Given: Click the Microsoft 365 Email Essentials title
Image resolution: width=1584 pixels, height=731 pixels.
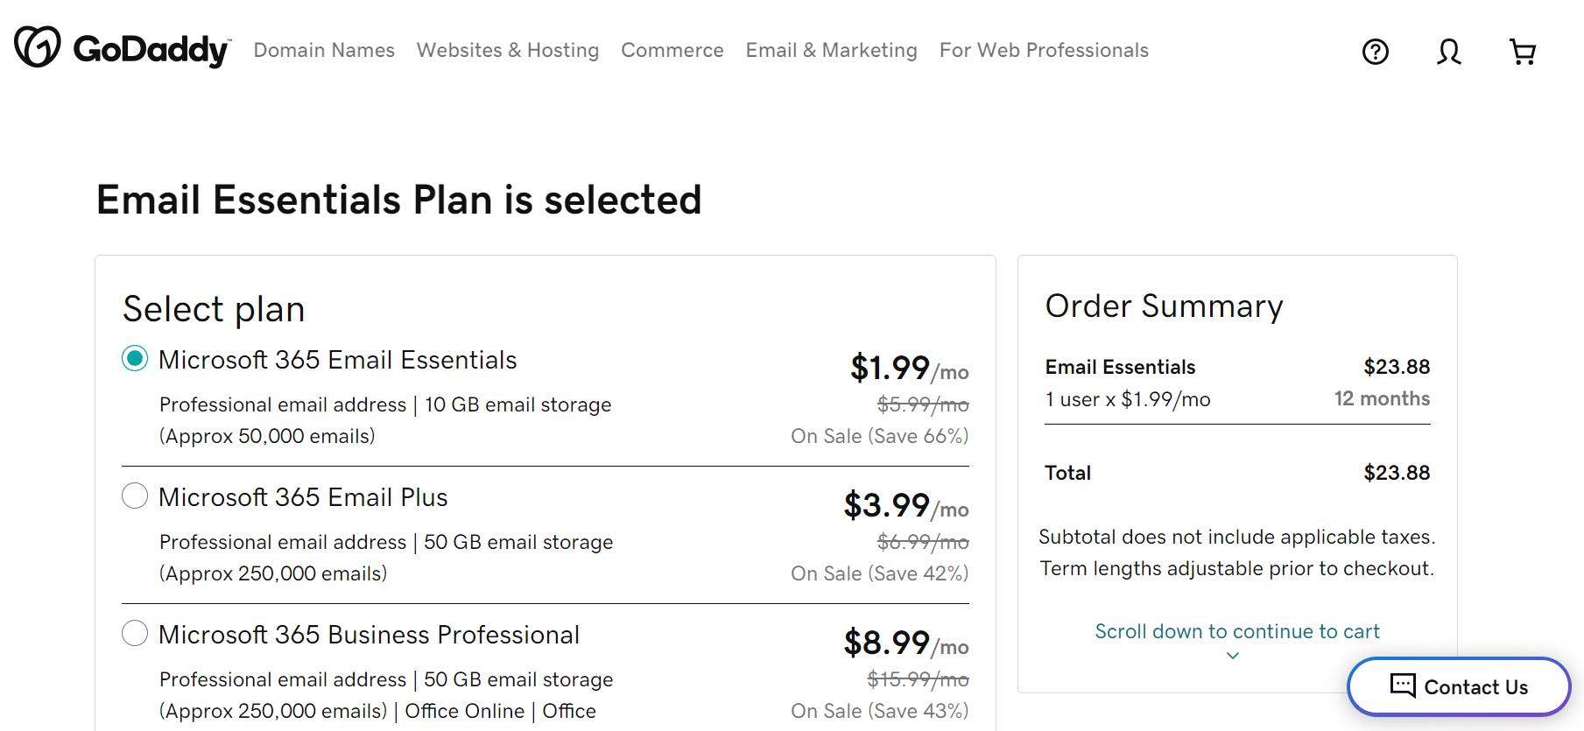Looking at the screenshot, I should [337, 360].
